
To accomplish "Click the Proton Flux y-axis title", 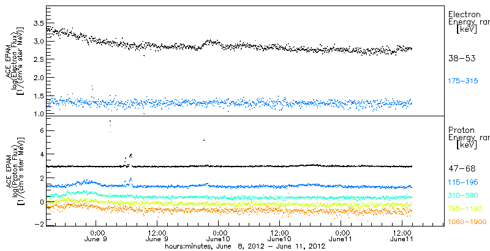I will (x=15, y=171).
